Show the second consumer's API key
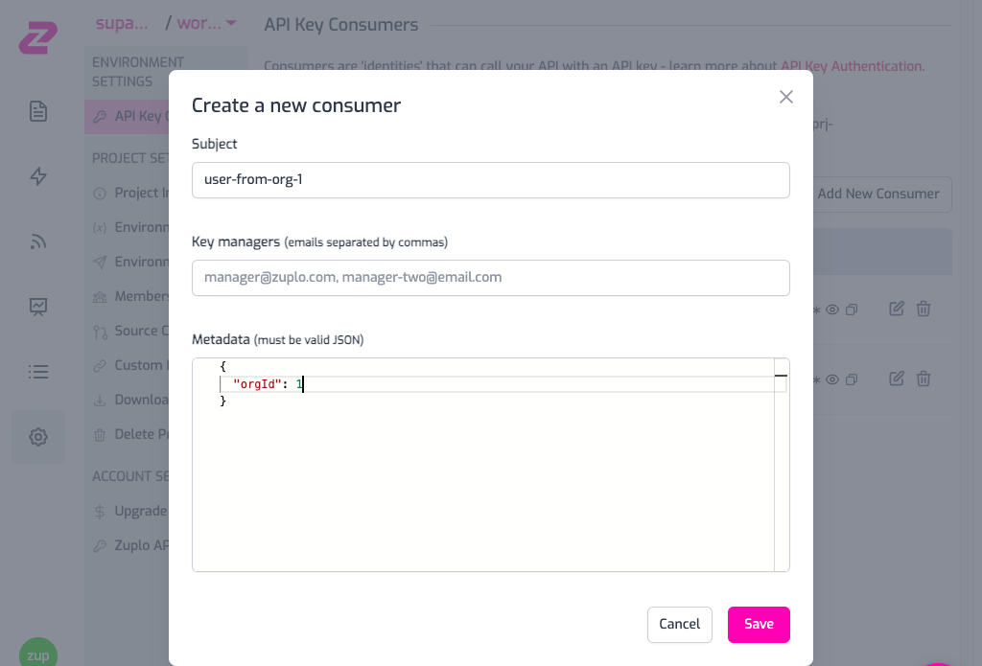The width and height of the screenshot is (982, 666). click(832, 379)
